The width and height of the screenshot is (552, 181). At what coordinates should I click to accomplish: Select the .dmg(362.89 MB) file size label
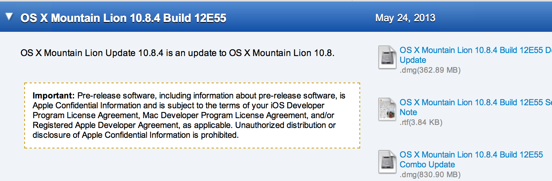pos(430,70)
